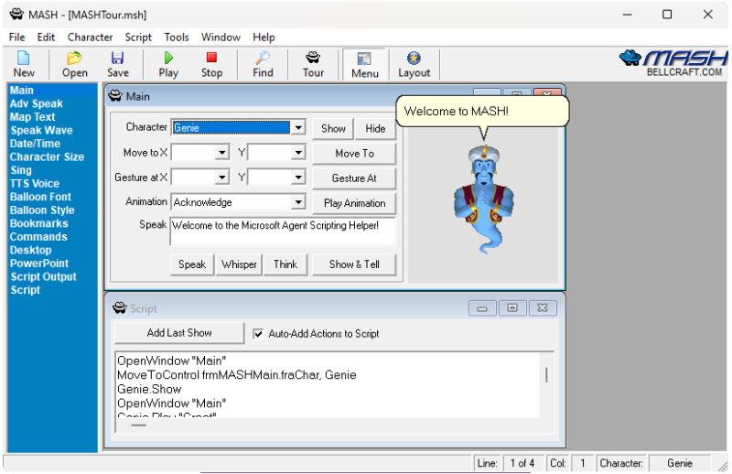Save the script using Save icon

[x=118, y=64]
